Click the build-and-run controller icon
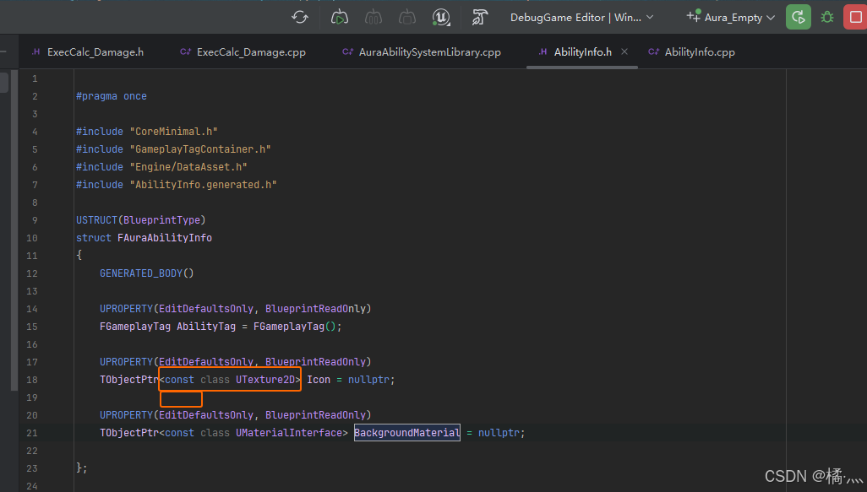 tap(339, 17)
